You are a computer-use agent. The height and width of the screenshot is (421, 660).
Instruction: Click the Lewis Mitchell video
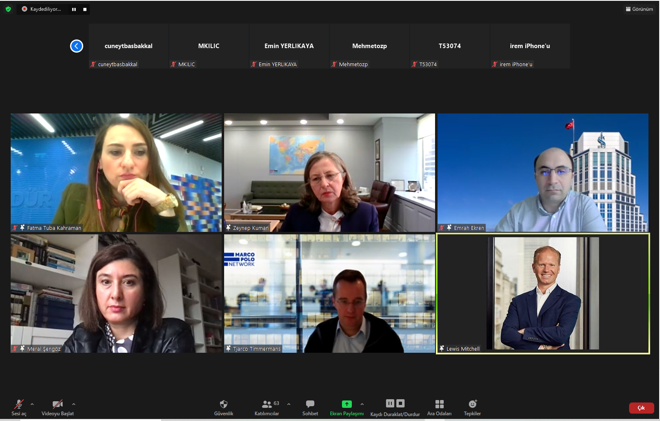(543, 294)
